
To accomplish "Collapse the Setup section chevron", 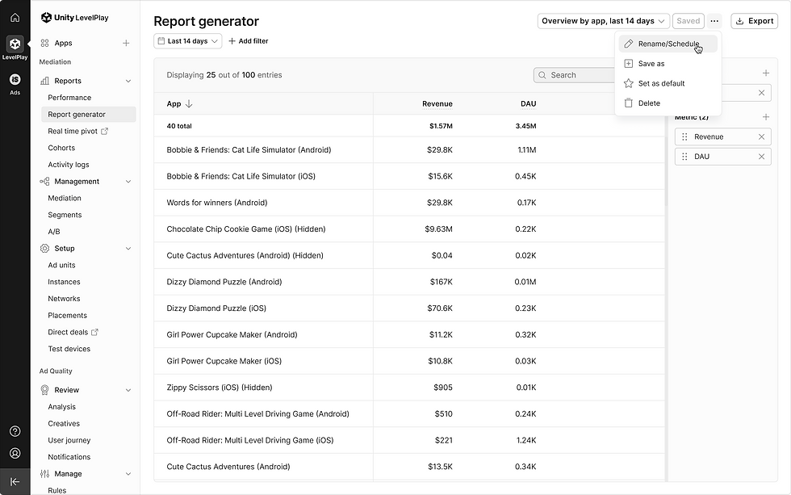I will click(x=128, y=249).
